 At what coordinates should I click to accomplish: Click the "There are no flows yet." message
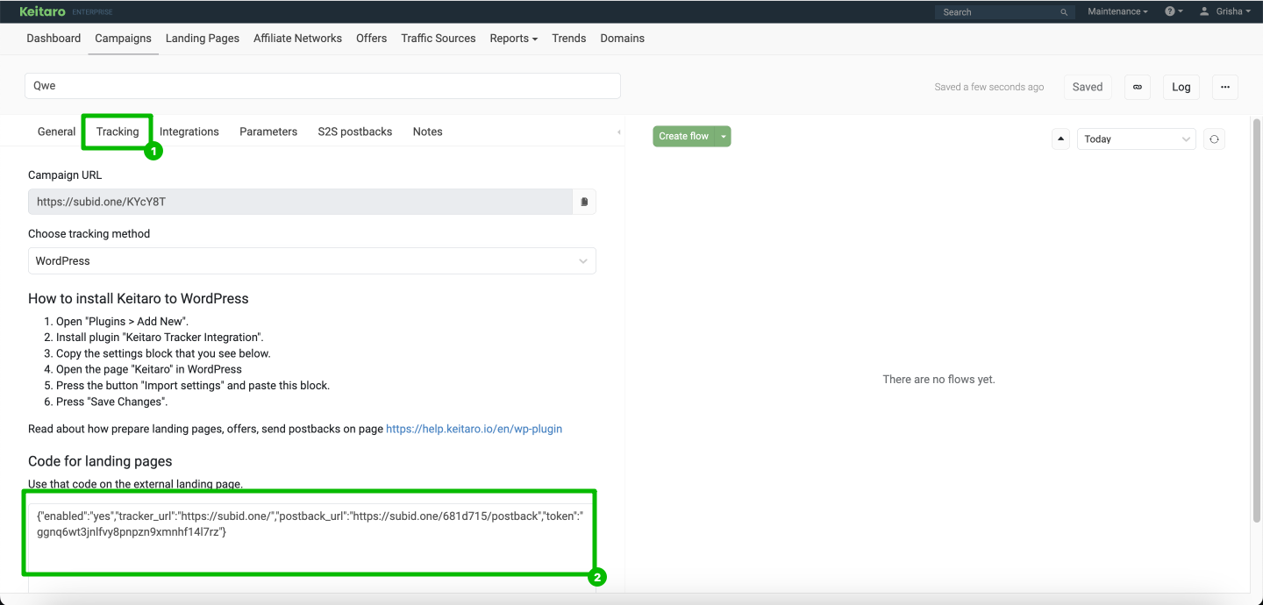pos(939,380)
